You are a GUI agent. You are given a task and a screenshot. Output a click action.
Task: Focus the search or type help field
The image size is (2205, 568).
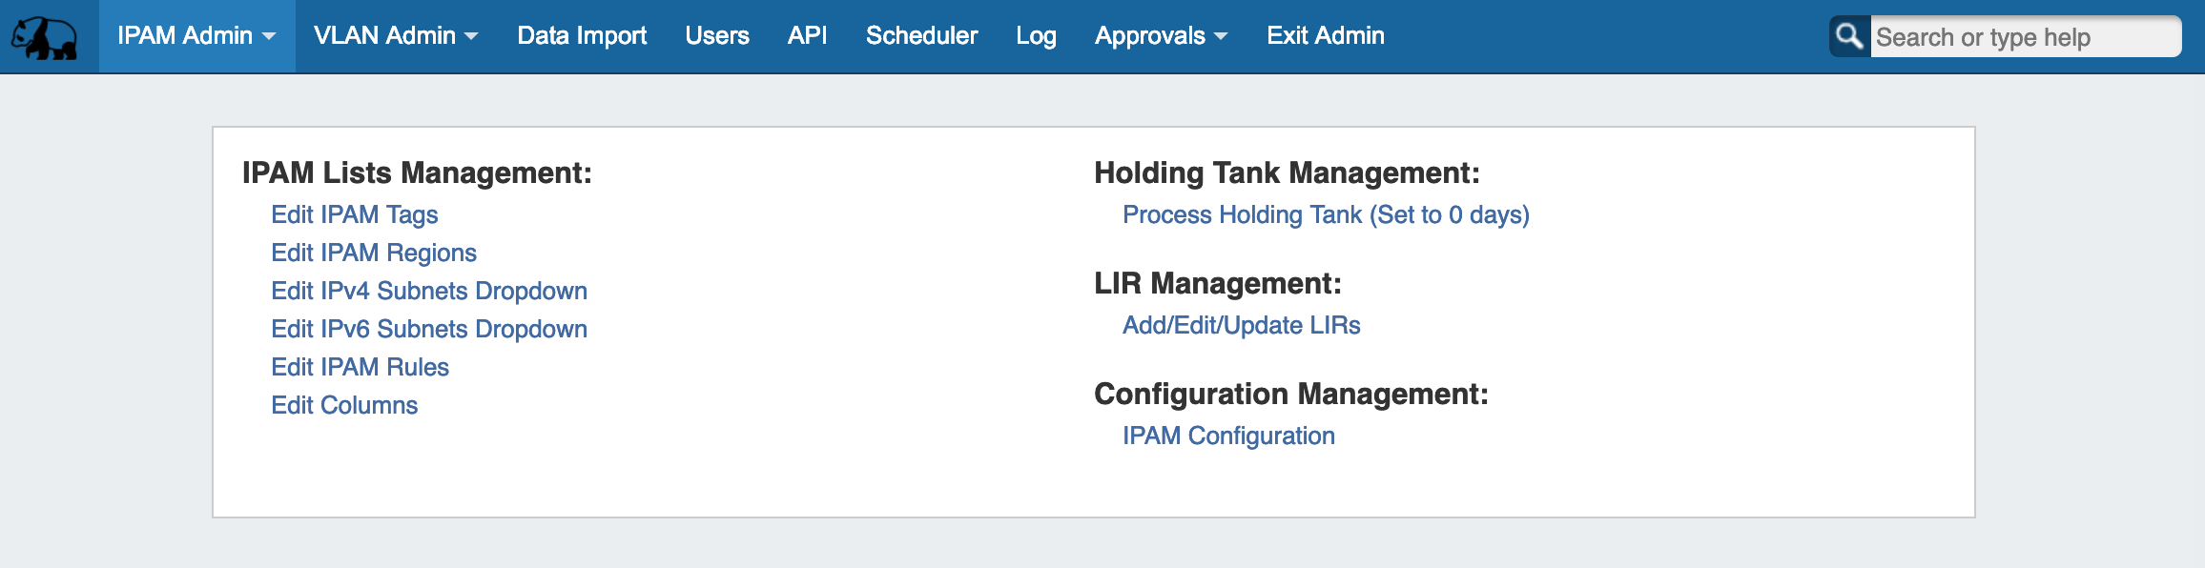2024,37
